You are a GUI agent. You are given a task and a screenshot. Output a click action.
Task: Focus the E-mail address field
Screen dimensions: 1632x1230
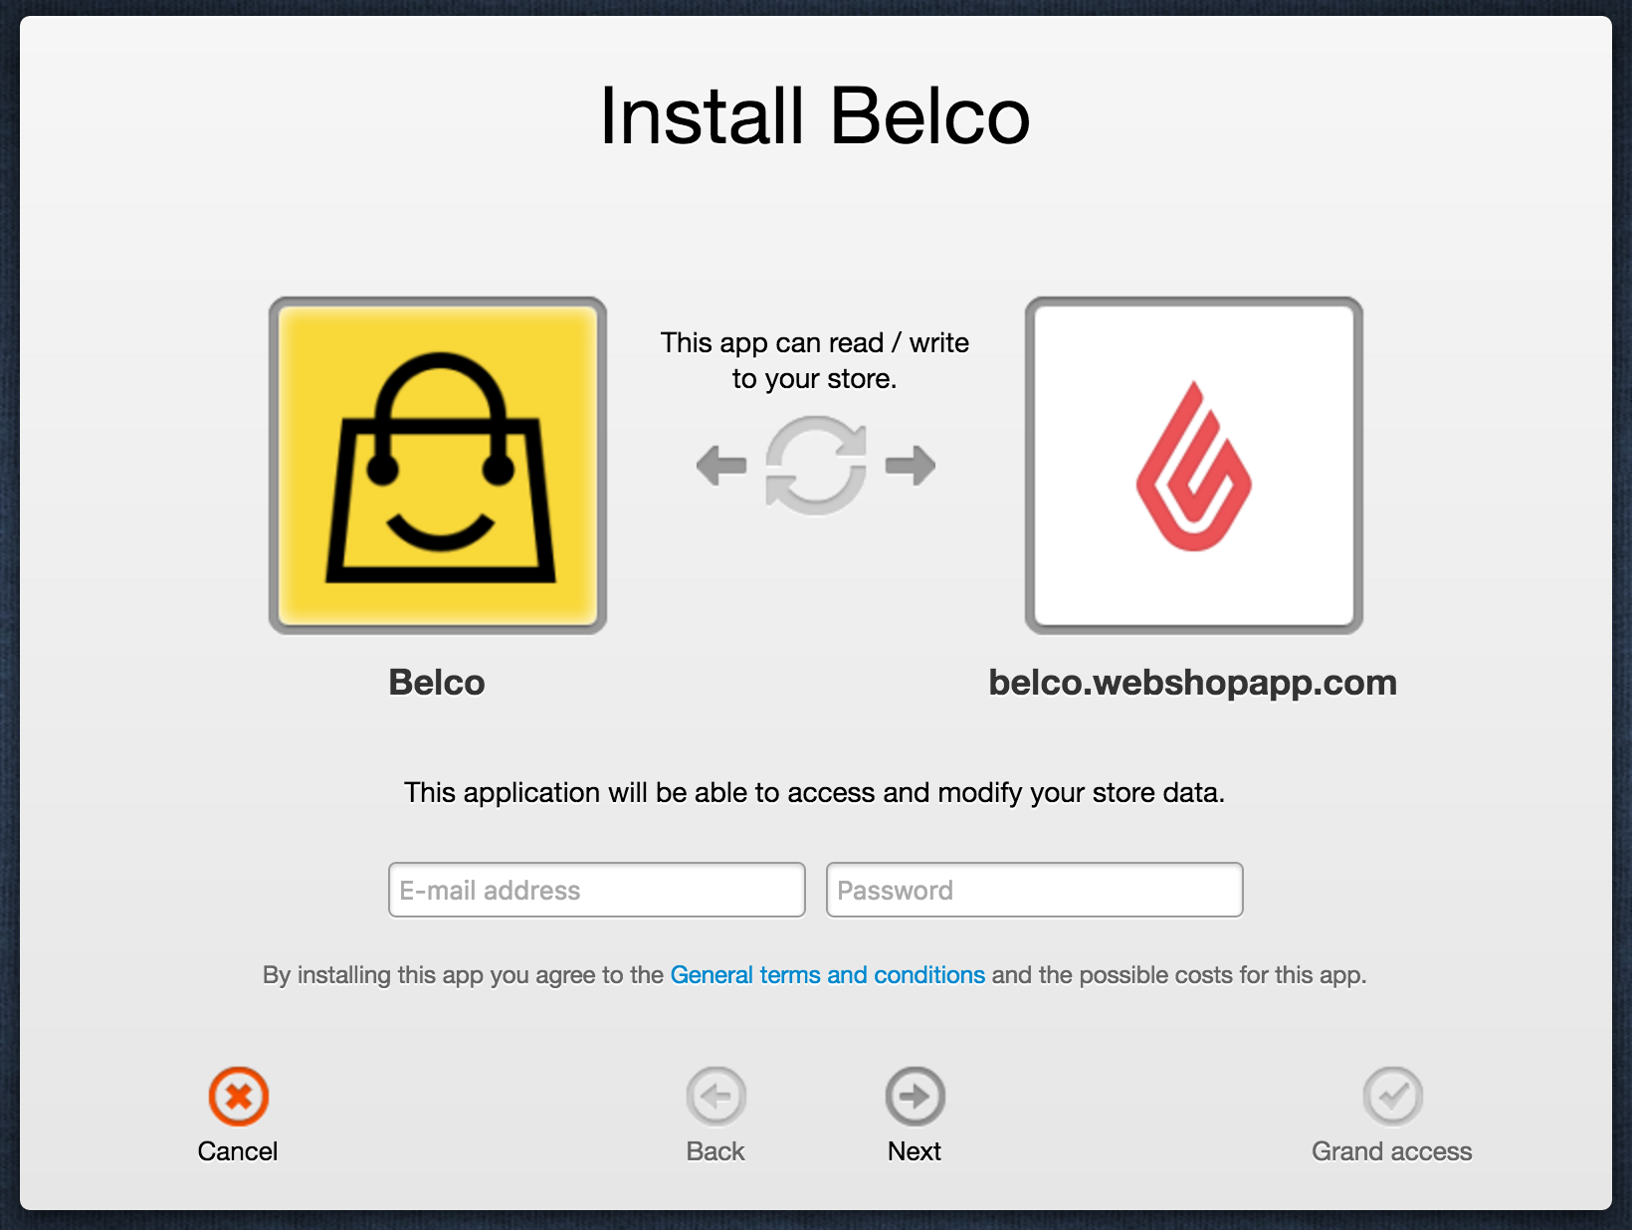(x=597, y=890)
